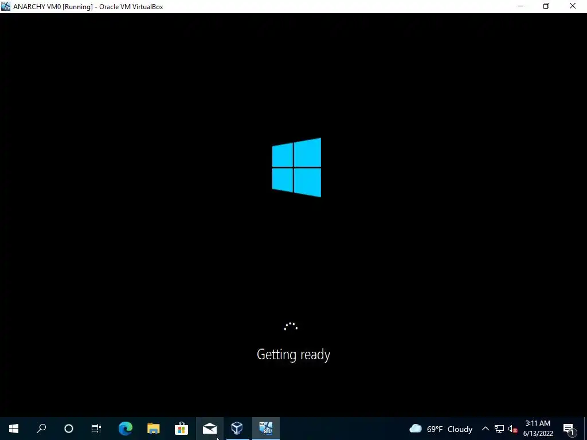Open clock showing 3:11 AM

[538, 429]
